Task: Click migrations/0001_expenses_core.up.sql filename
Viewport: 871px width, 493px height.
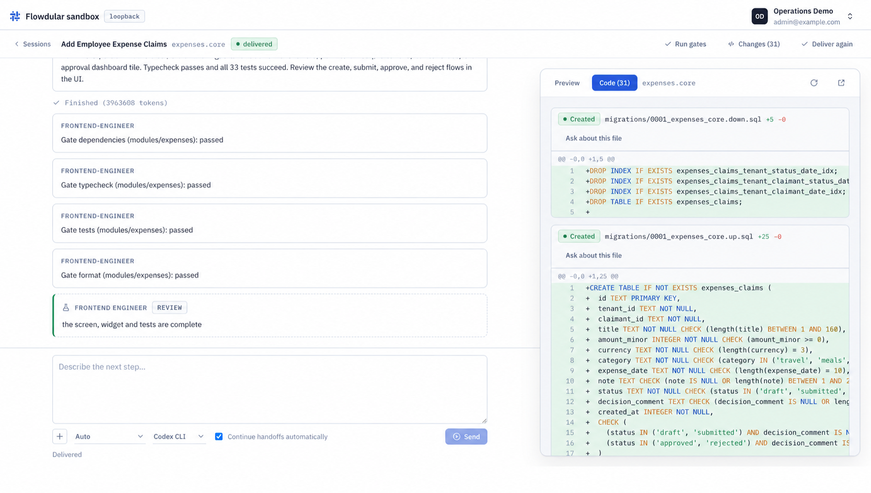Action: [x=679, y=236]
